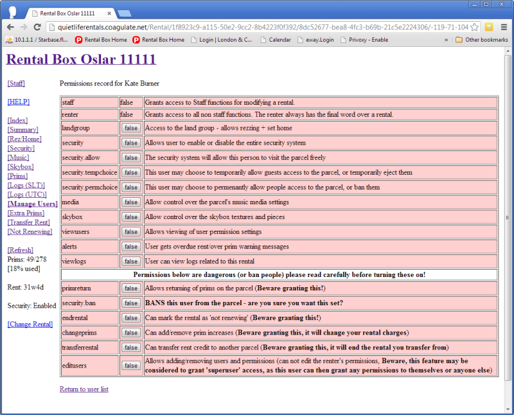Viewport: 514px width, 415px height.
Task: Toggle the skybox permission false button
Action: tap(131, 216)
